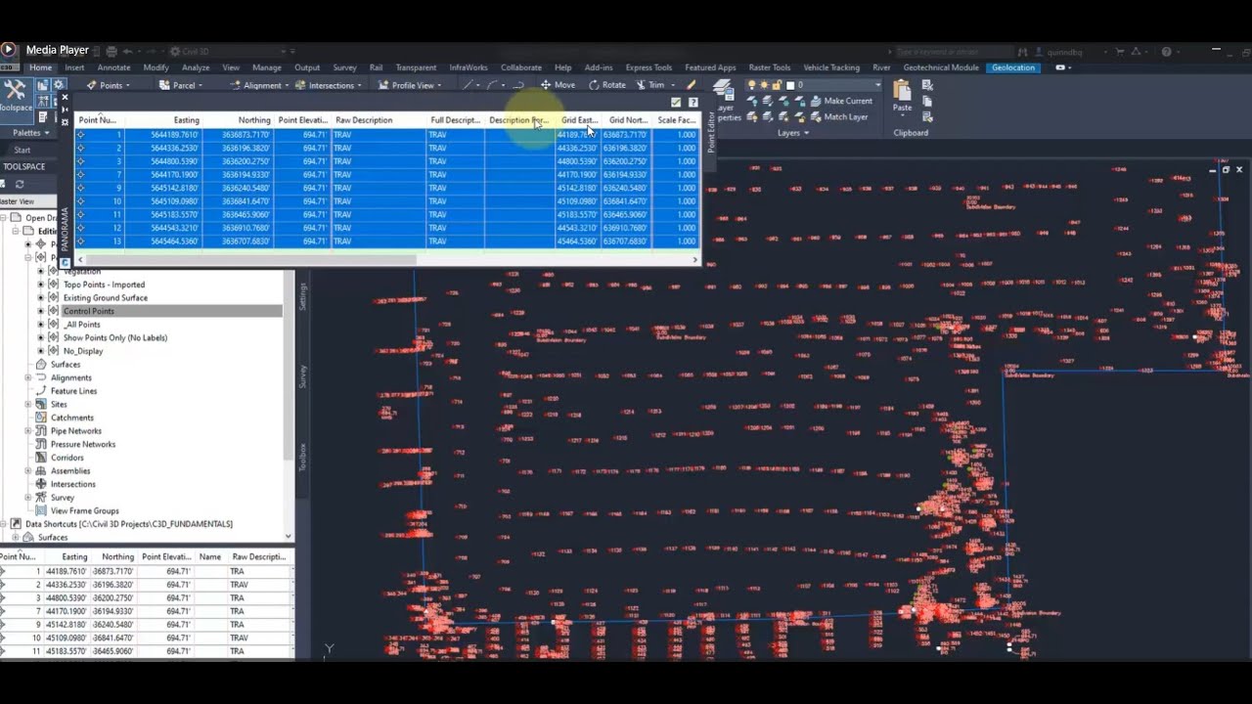Open the Alignment dropdown
Image resolution: width=1252 pixels, height=704 pixels.
[x=287, y=85]
